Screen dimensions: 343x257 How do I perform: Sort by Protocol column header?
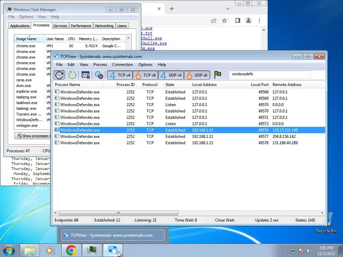[x=150, y=85]
